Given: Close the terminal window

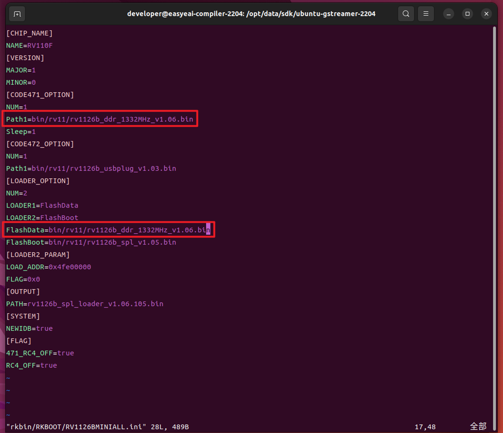Looking at the screenshot, I should (x=486, y=14).
